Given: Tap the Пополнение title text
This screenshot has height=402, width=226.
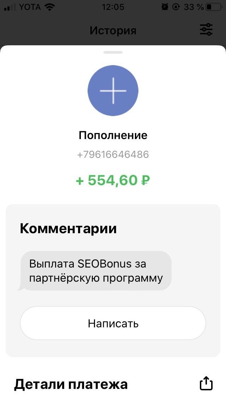Looking at the screenshot, I should pos(113,135).
